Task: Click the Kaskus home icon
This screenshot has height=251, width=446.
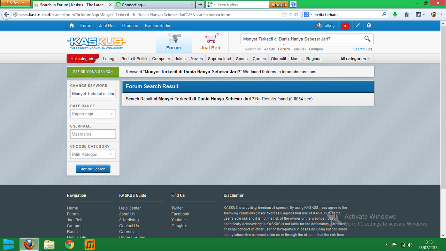Action: pyautogui.click(x=72, y=25)
